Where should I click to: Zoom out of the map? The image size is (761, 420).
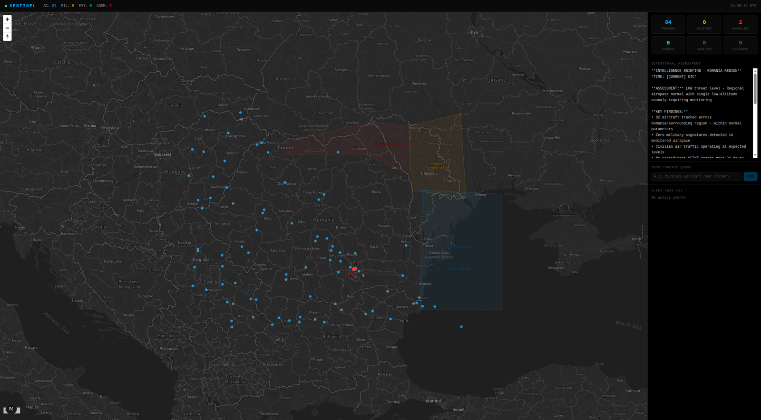(x=7, y=28)
